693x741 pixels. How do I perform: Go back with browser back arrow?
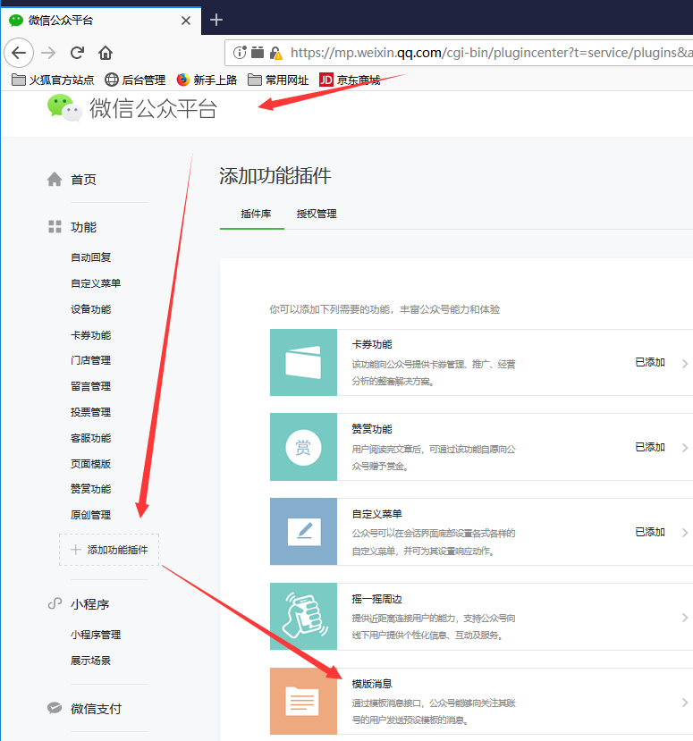point(19,53)
